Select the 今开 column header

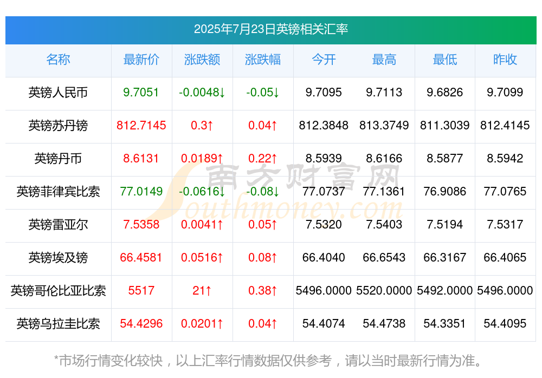tap(324, 60)
